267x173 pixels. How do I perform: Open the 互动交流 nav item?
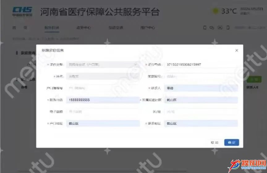coord(116,27)
